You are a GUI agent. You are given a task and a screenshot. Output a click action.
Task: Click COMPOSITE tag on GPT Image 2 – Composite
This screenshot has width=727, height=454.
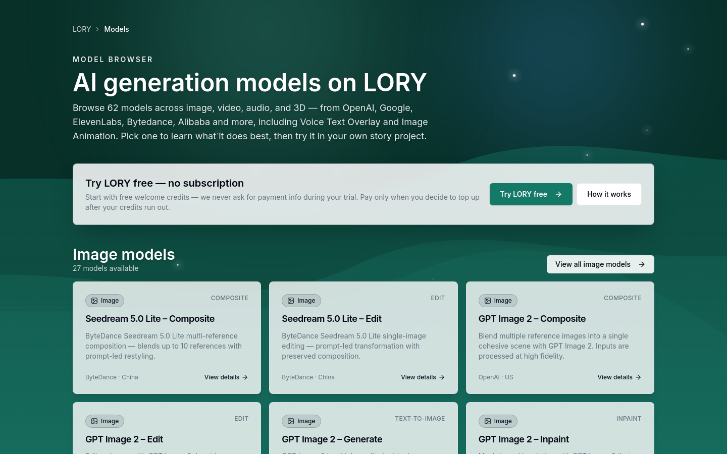[622, 298]
